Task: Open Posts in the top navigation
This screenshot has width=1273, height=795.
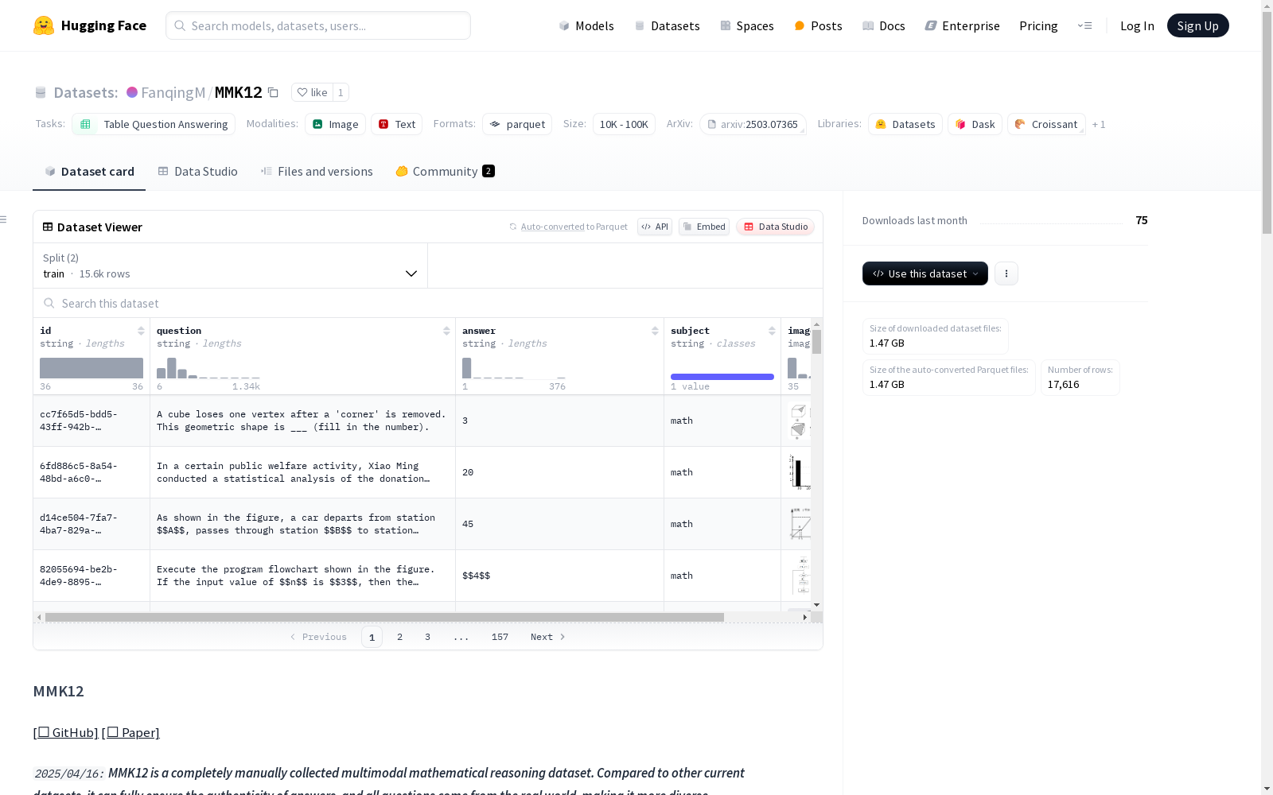Action: (x=818, y=25)
